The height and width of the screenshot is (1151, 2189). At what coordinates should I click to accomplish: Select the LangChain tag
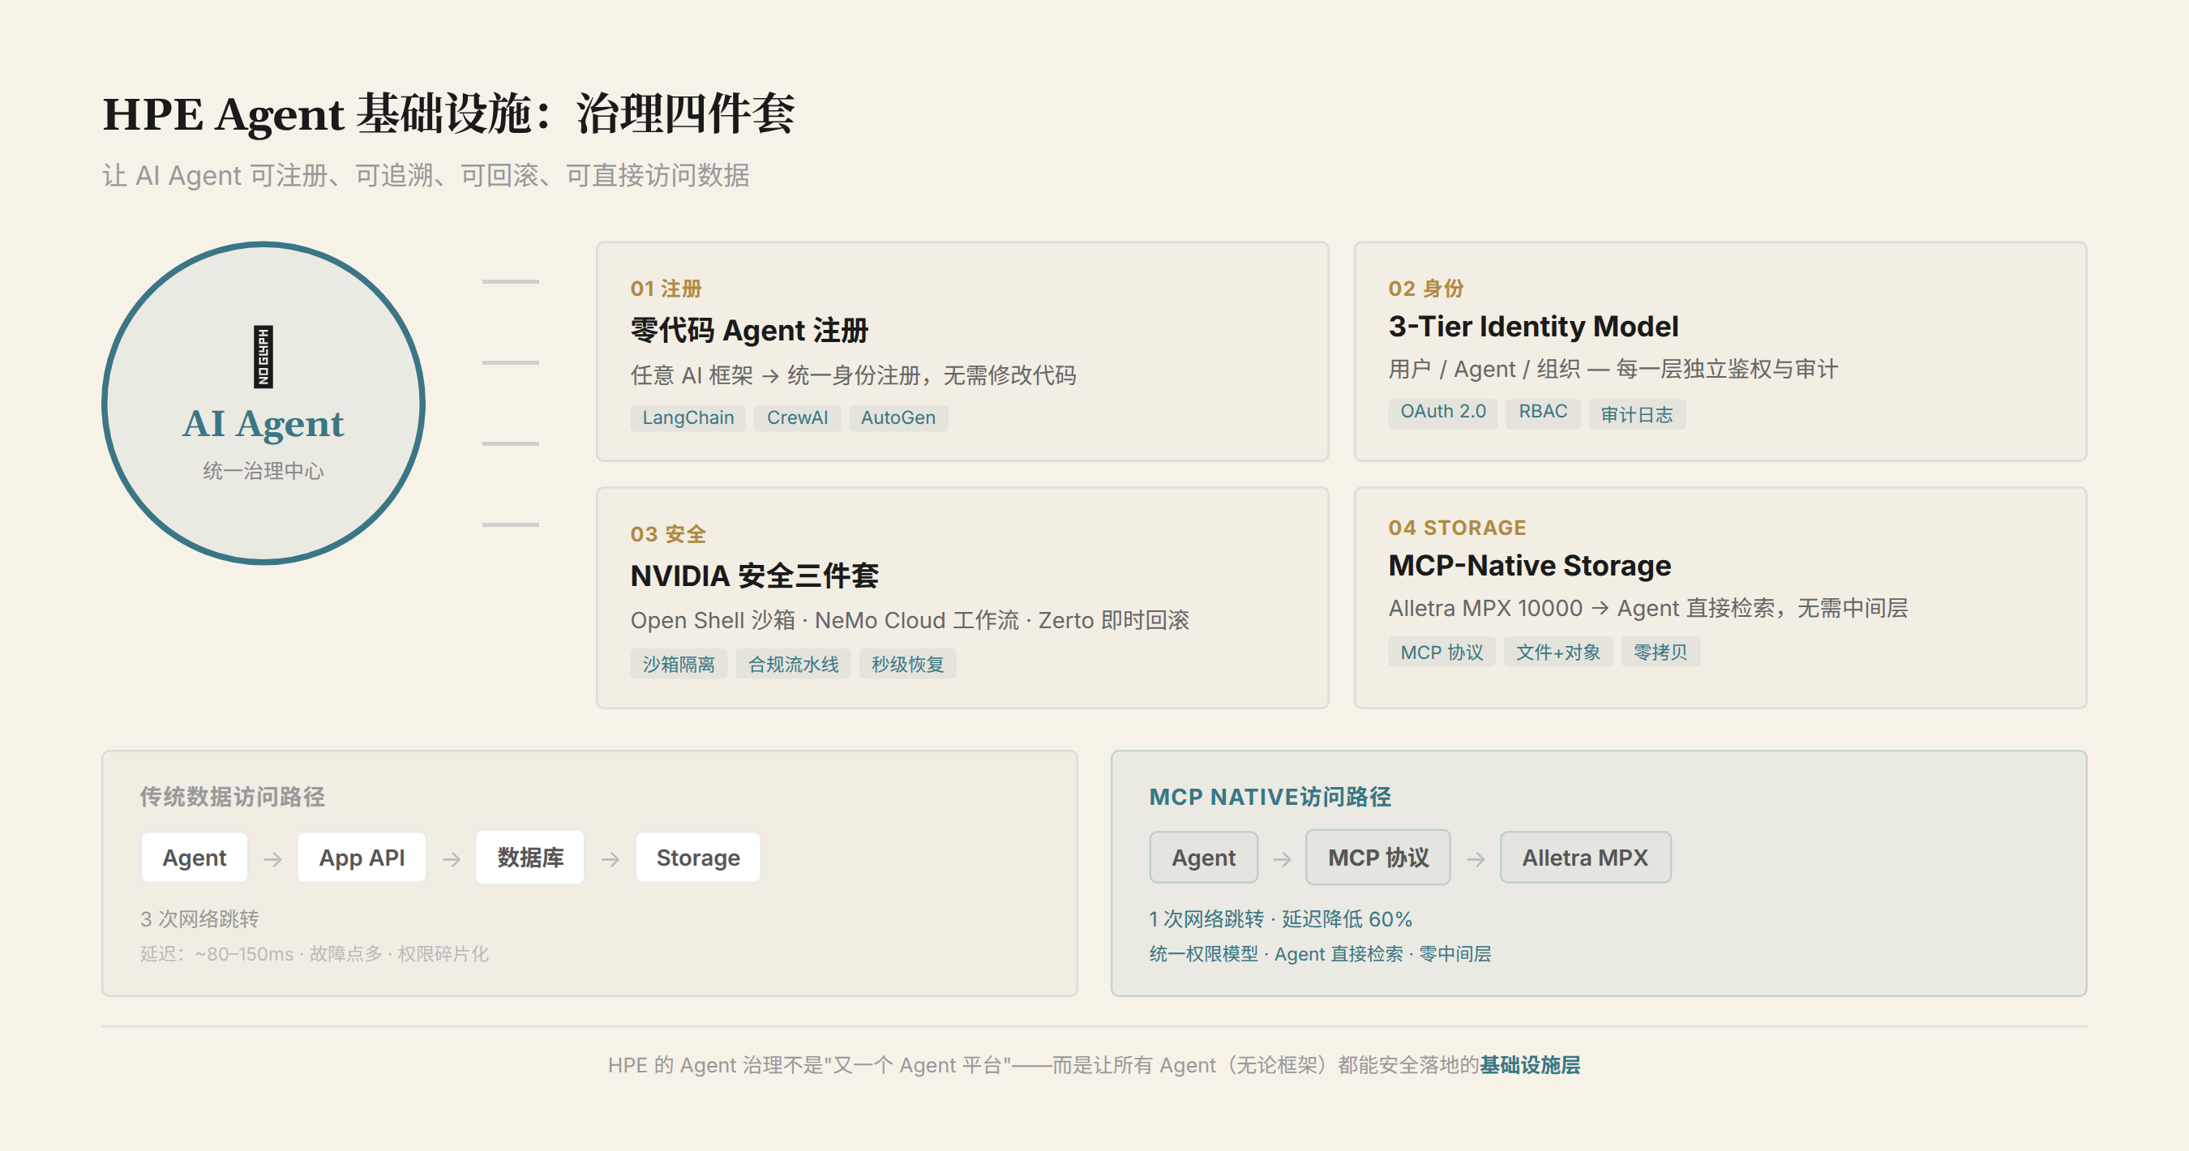[x=688, y=418]
